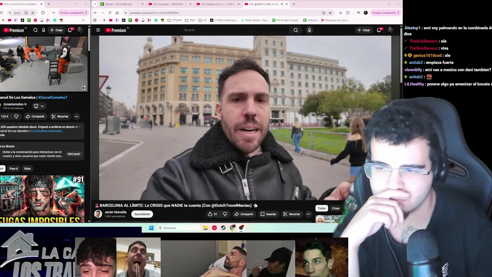Subscribe to Javier Mansilla with Suscribirme
Image resolution: width=492 pixels, height=277 pixels.
point(142,214)
